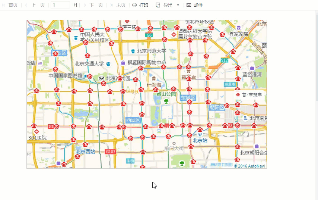
Task: Click the page number input field
Action: coord(60,5)
